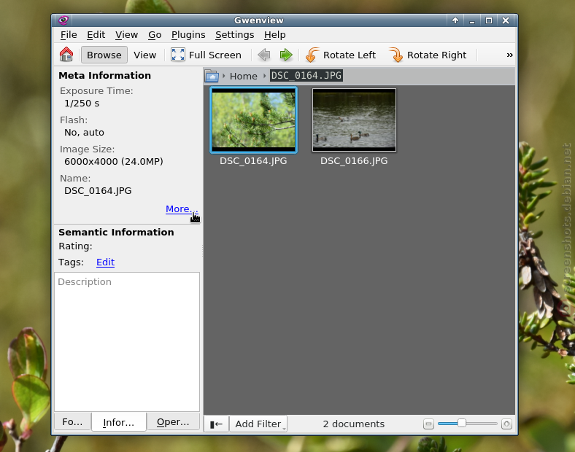Viewport: 575px width, 452px height.
Task: Click zoom out thumbnails icon
Action: [428, 424]
